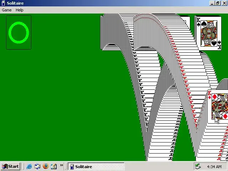Click the bouncing King of Diamonds card
228x171 pixels.
[218, 107]
